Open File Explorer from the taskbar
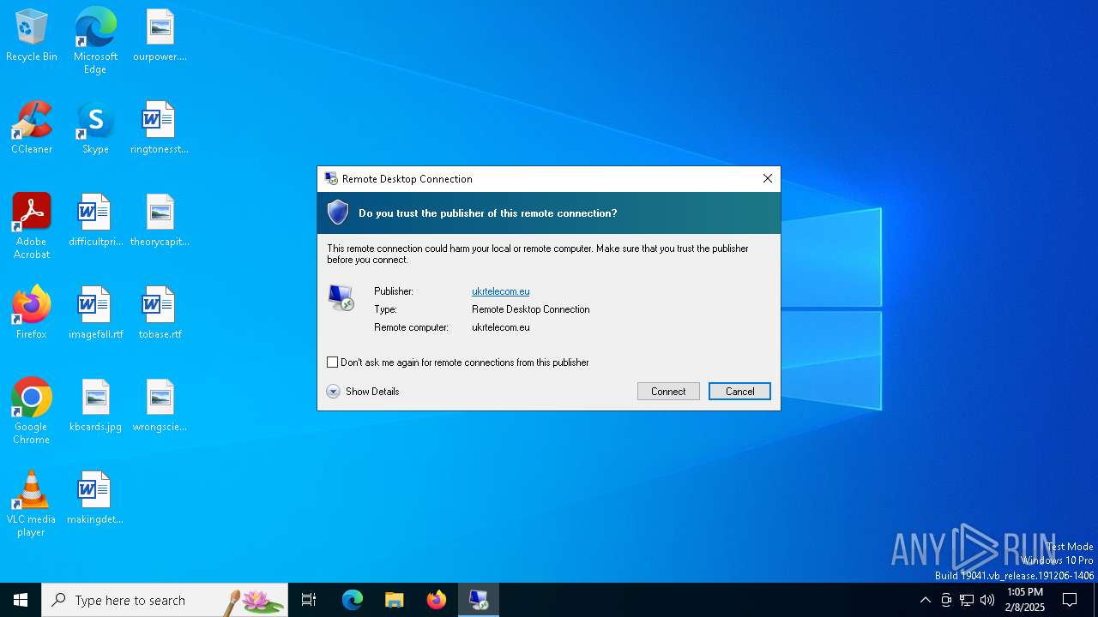Image resolution: width=1098 pixels, height=617 pixels. (x=395, y=600)
